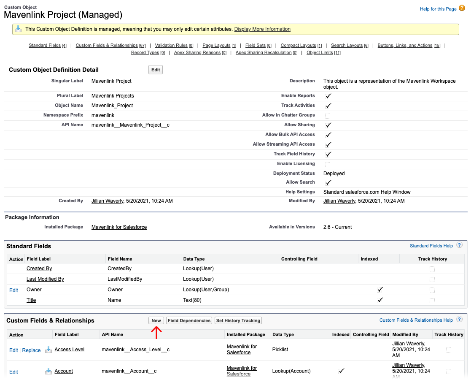Open Access Level custom field link
This screenshot has width=471, height=388.
tap(70, 350)
